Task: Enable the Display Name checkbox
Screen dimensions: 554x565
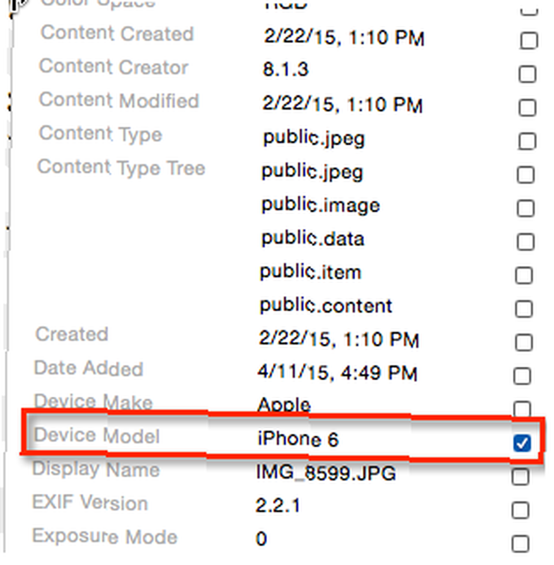Action: (521, 476)
